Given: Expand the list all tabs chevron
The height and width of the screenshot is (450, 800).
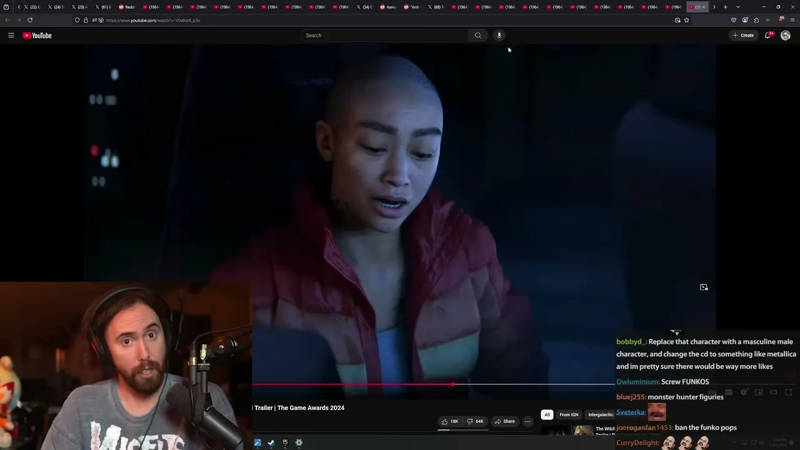Looking at the screenshot, I should (738, 7).
